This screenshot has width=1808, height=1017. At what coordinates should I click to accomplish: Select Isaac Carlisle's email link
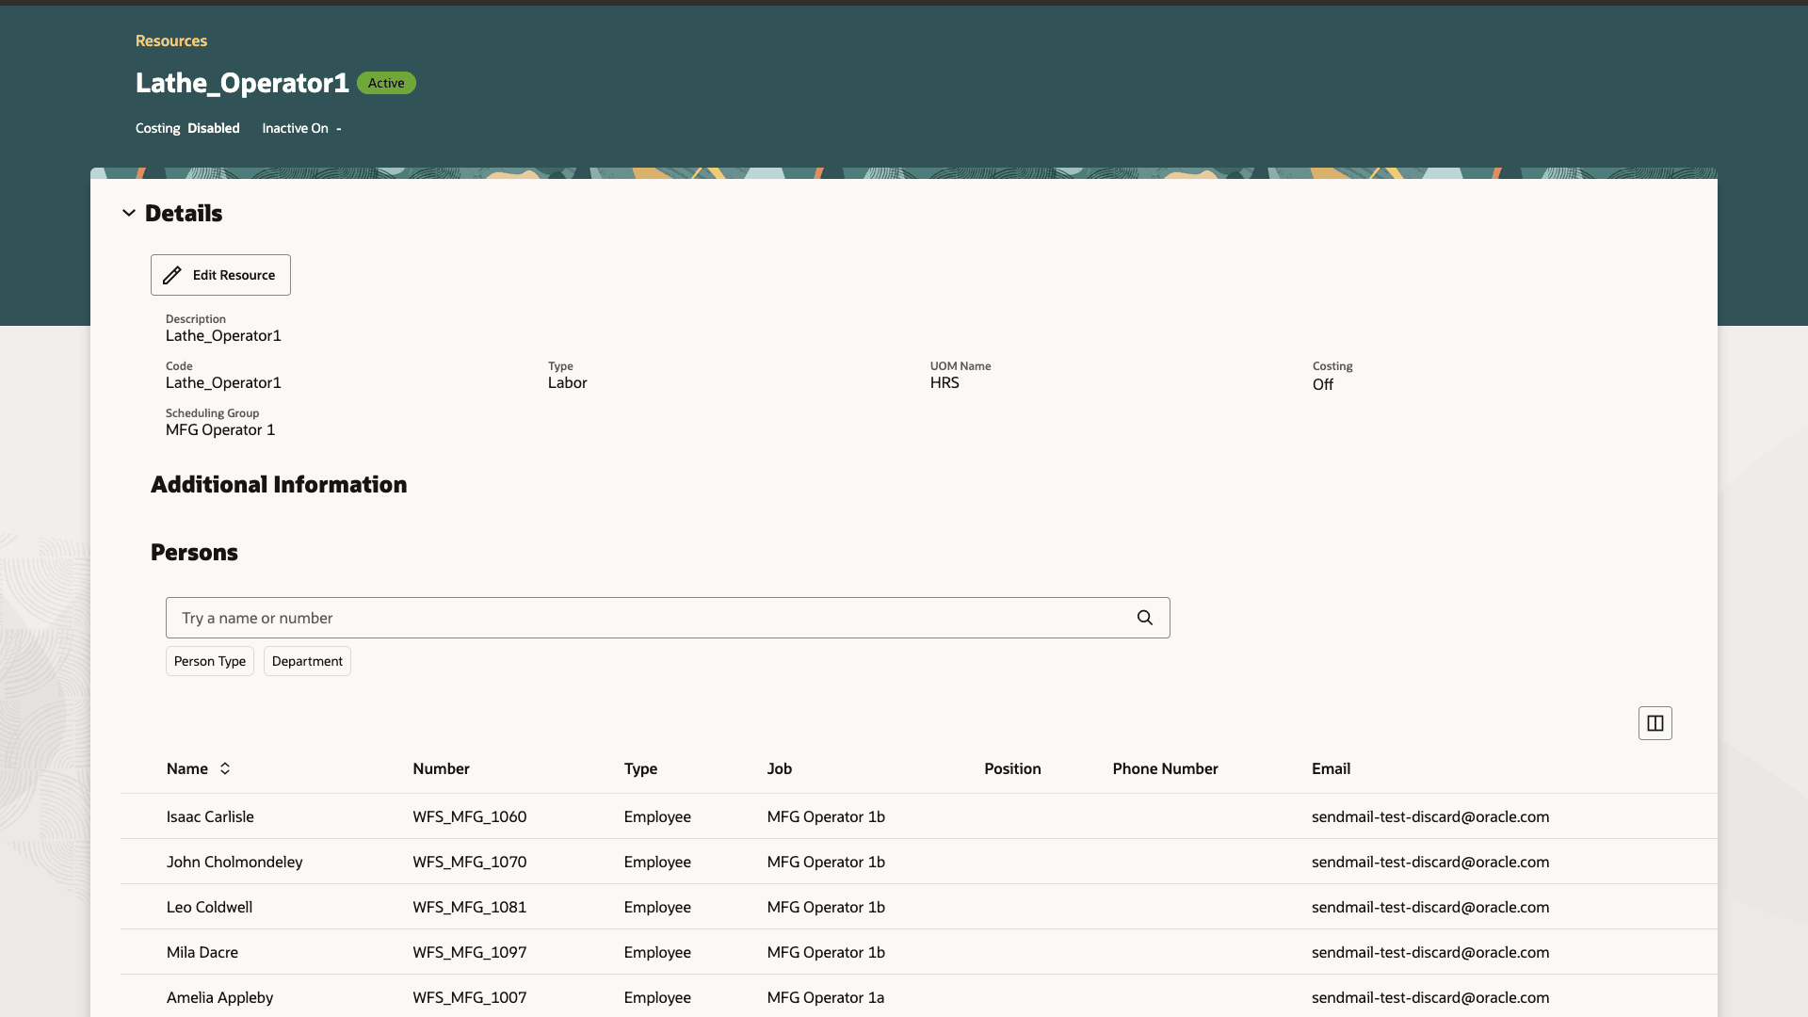coord(1430,816)
